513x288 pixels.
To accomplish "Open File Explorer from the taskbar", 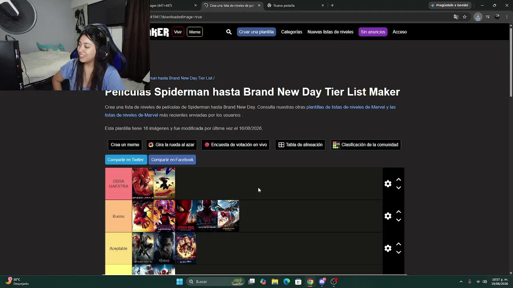I will [x=275, y=282].
